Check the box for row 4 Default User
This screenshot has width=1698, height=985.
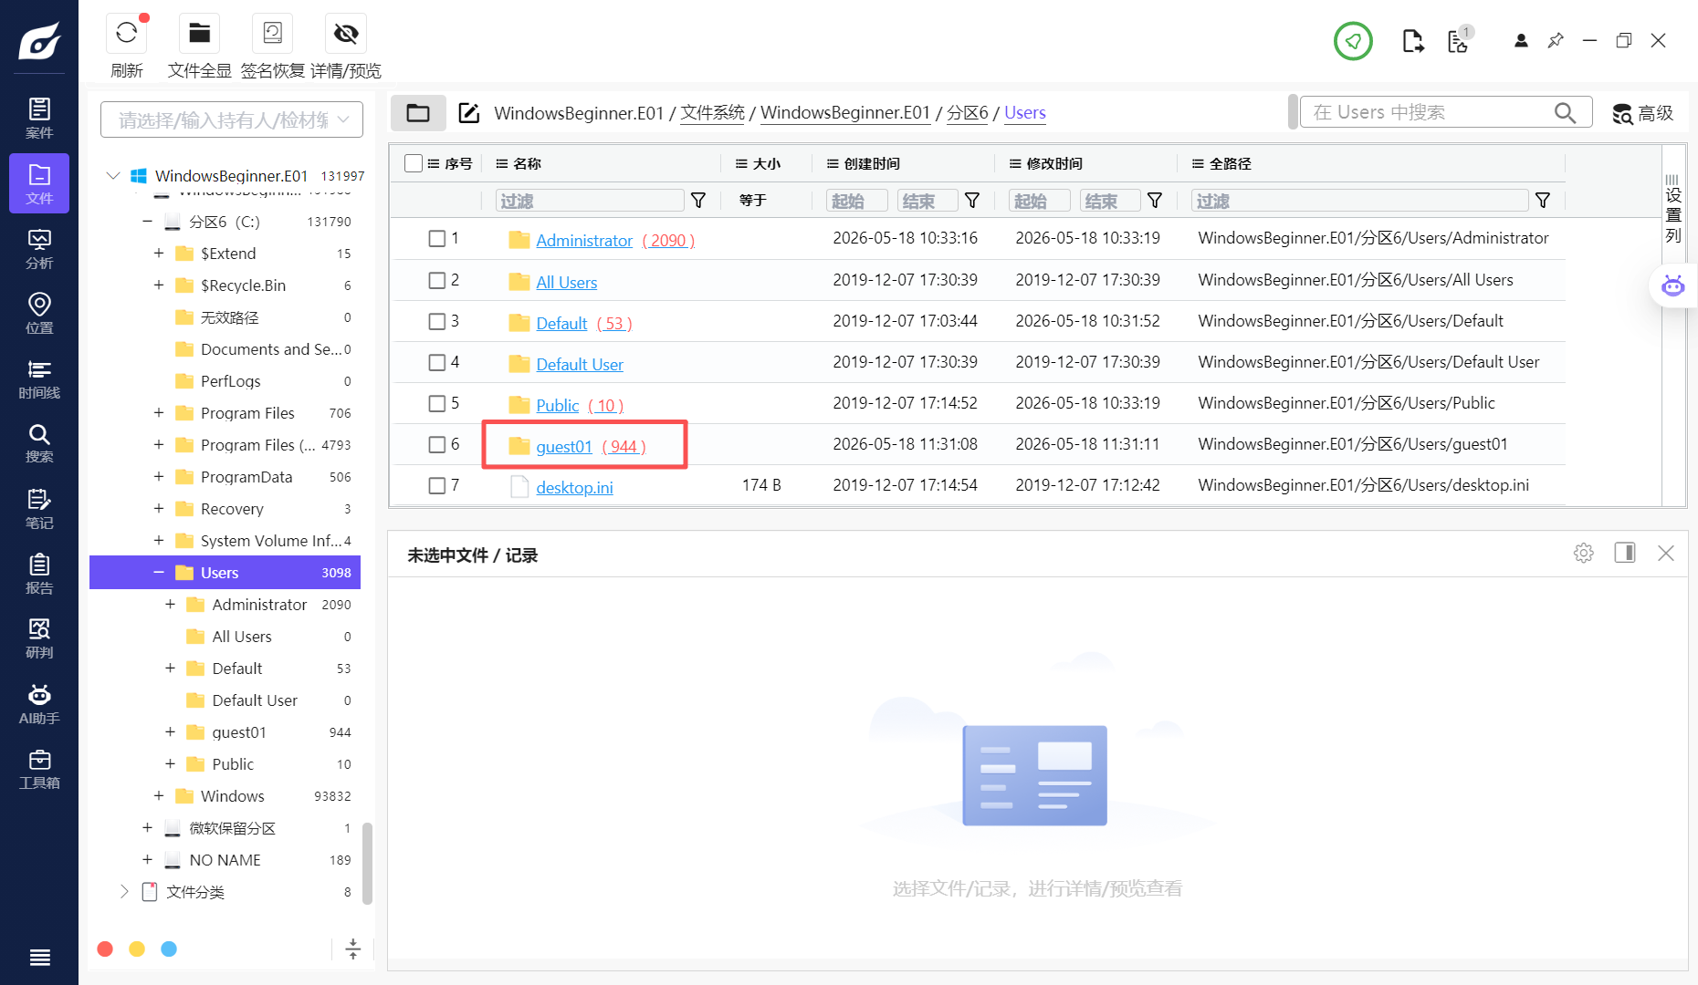[437, 362]
